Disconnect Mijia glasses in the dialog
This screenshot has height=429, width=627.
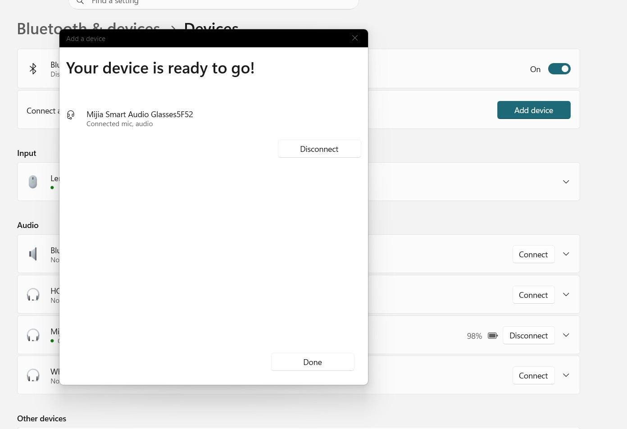[x=319, y=149]
